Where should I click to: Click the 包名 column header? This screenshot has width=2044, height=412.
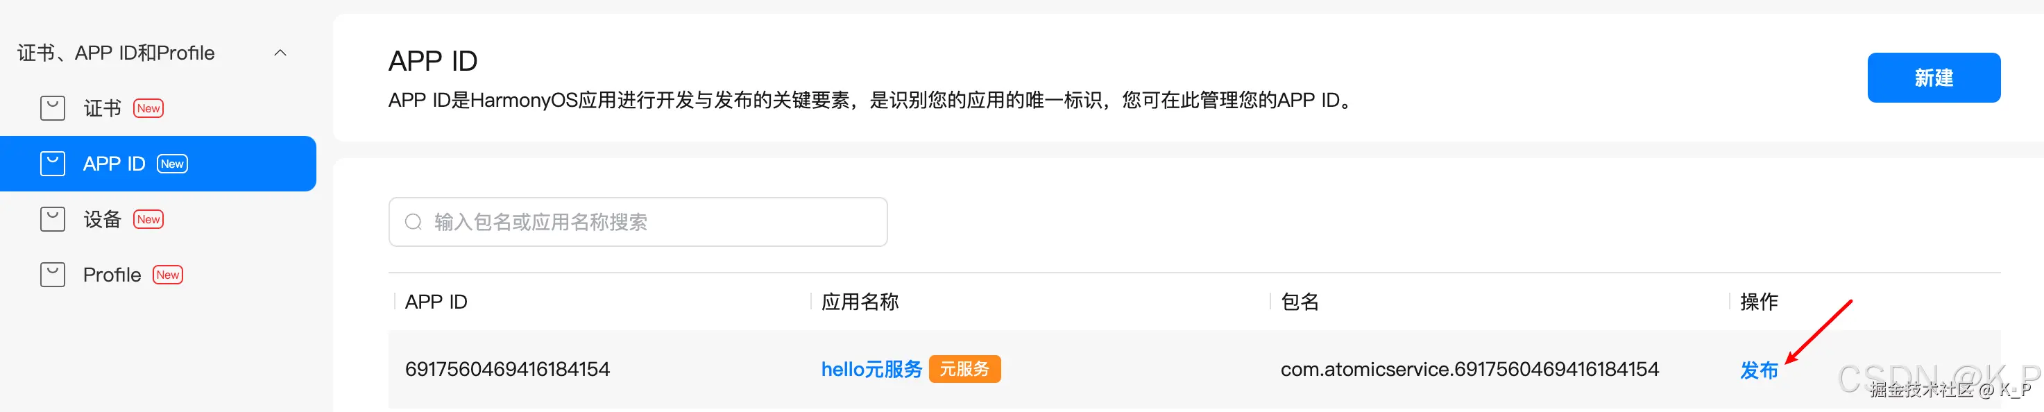1300,302
